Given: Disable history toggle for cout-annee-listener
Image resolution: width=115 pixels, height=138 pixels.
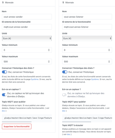Looking at the screenshot, I should 65,72.
